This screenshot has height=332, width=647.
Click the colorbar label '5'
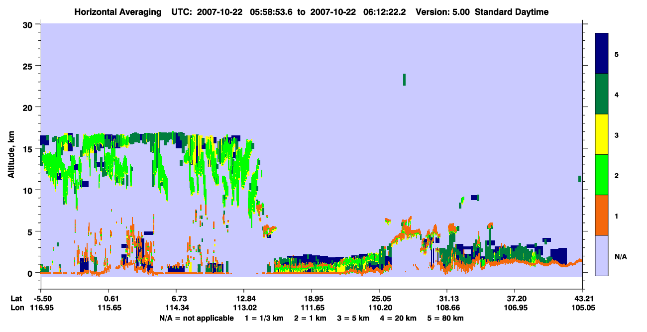(x=617, y=54)
